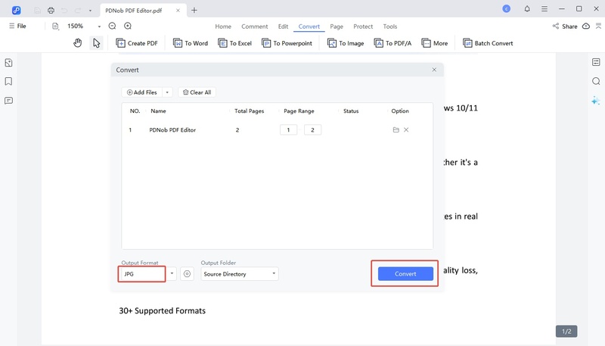Click the zoom out magnifier icon
Viewport: 605px width, 346px height.
[112, 26]
